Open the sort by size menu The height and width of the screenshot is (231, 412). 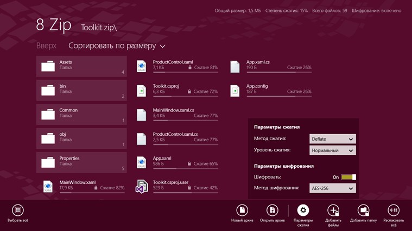[x=117, y=46]
